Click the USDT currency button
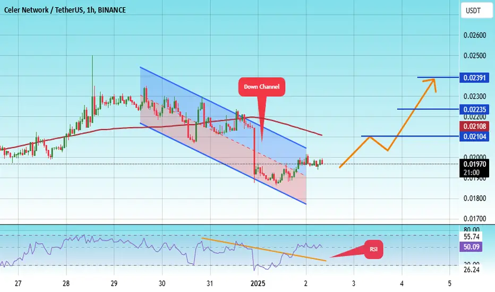The height and width of the screenshot is (292, 495). coord(476,11)
